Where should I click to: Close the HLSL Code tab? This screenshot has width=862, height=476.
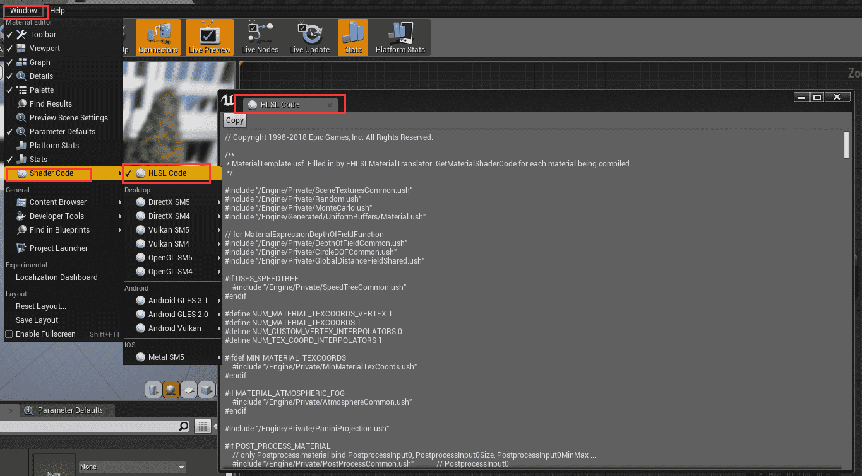tap(329, 105)
